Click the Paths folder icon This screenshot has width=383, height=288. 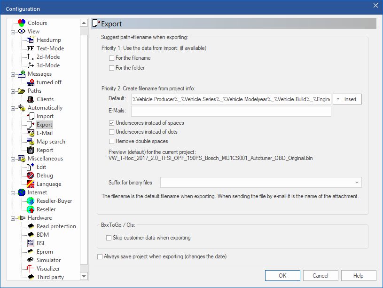[x=22, y=91]
